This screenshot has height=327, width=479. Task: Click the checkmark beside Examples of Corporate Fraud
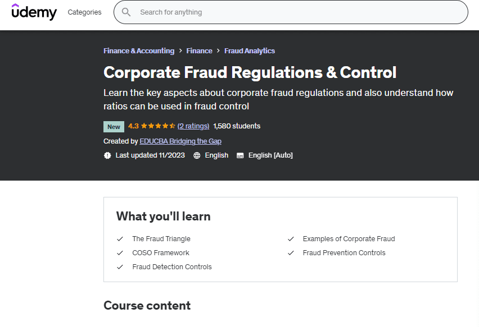click(291, 239)
